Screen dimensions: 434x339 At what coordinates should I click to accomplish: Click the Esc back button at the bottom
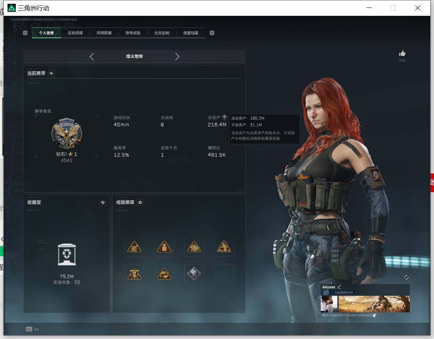pos(32,329)
